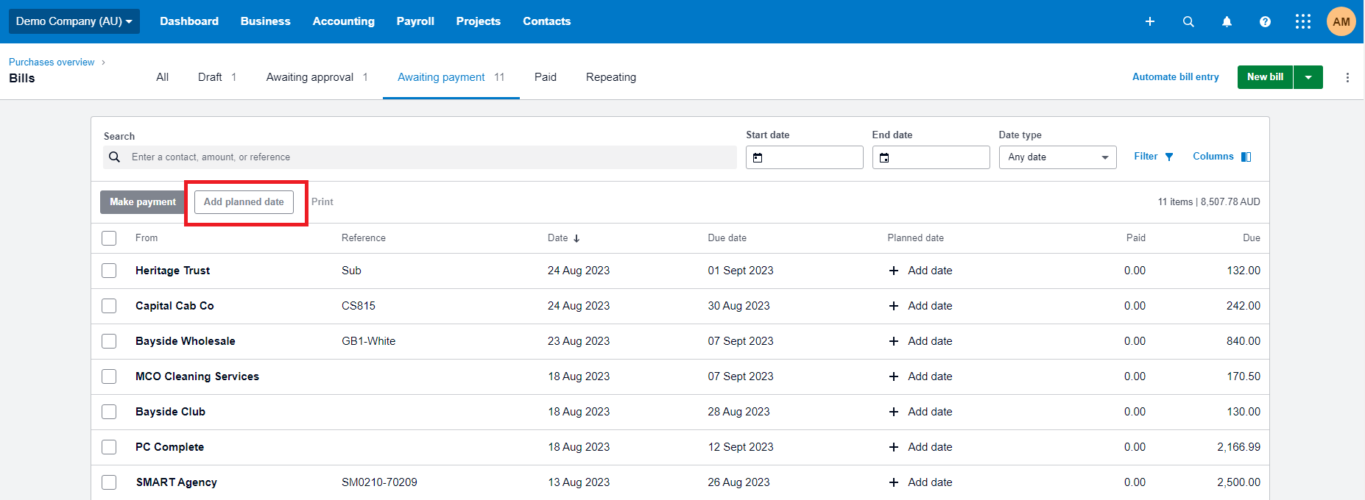Open the Bills more options kebab menu
Screen dimensions: 1365x500
[1347, 77]
